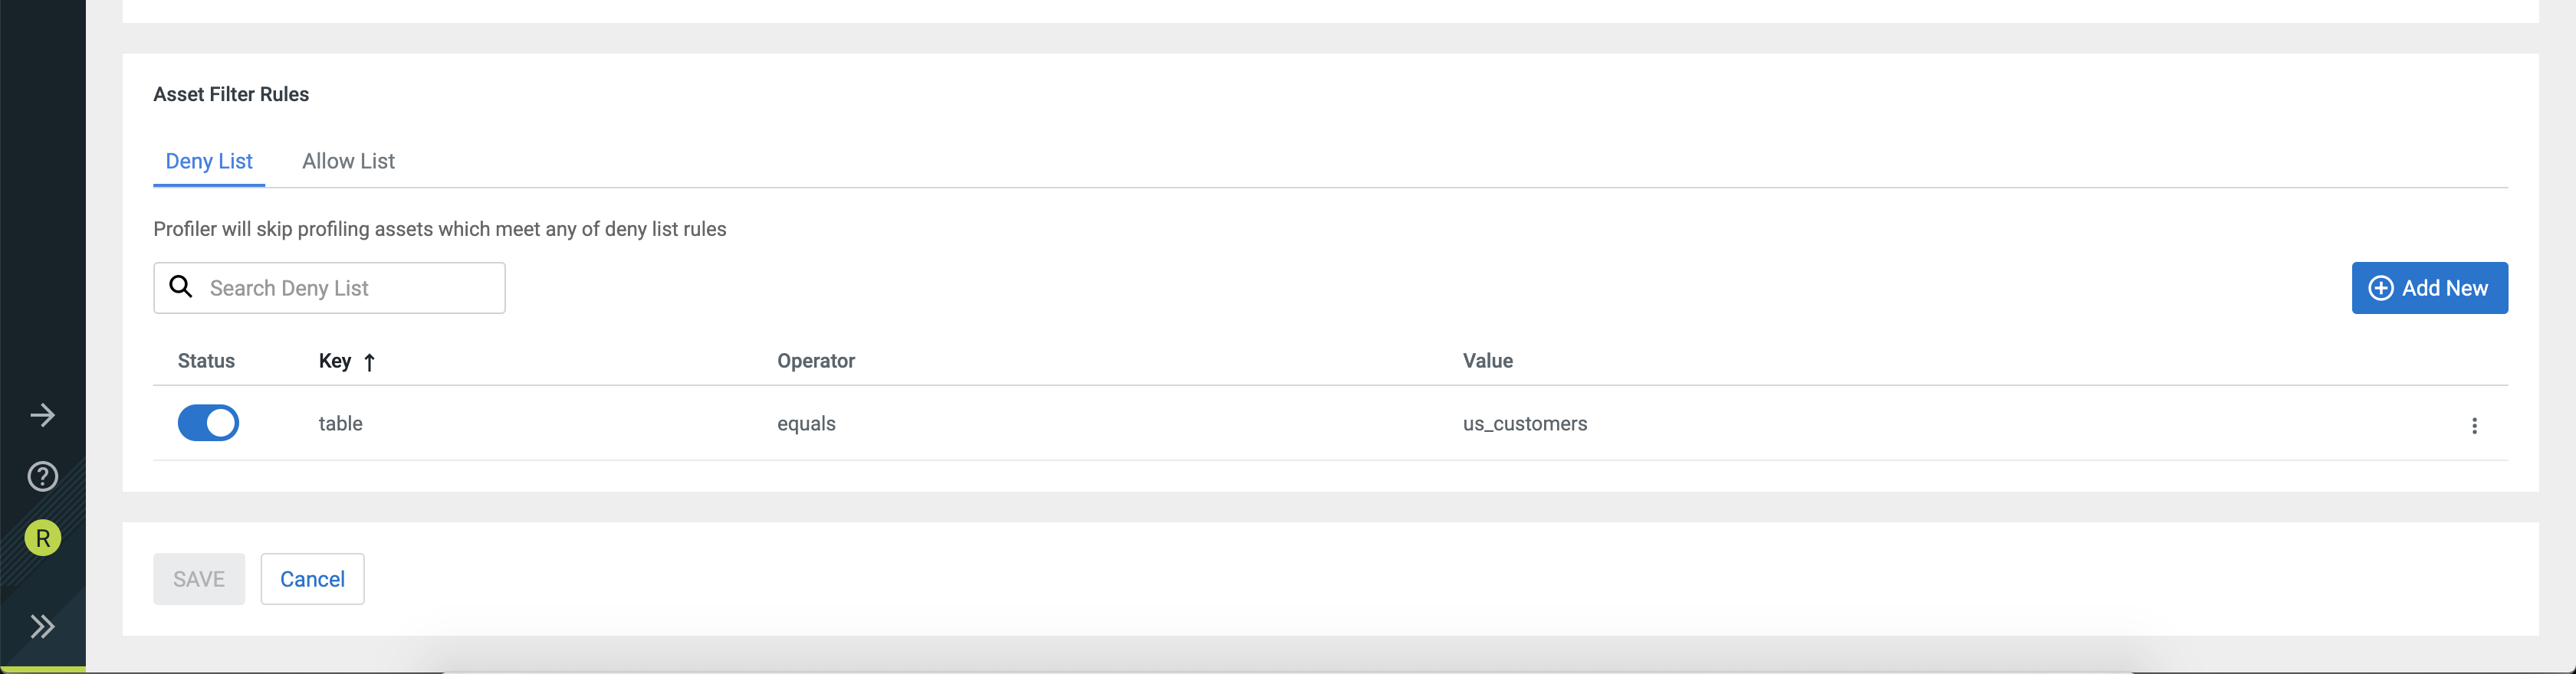2576x674 pixels.
Task: Switch to the Allow List tab
Action: 348,162
